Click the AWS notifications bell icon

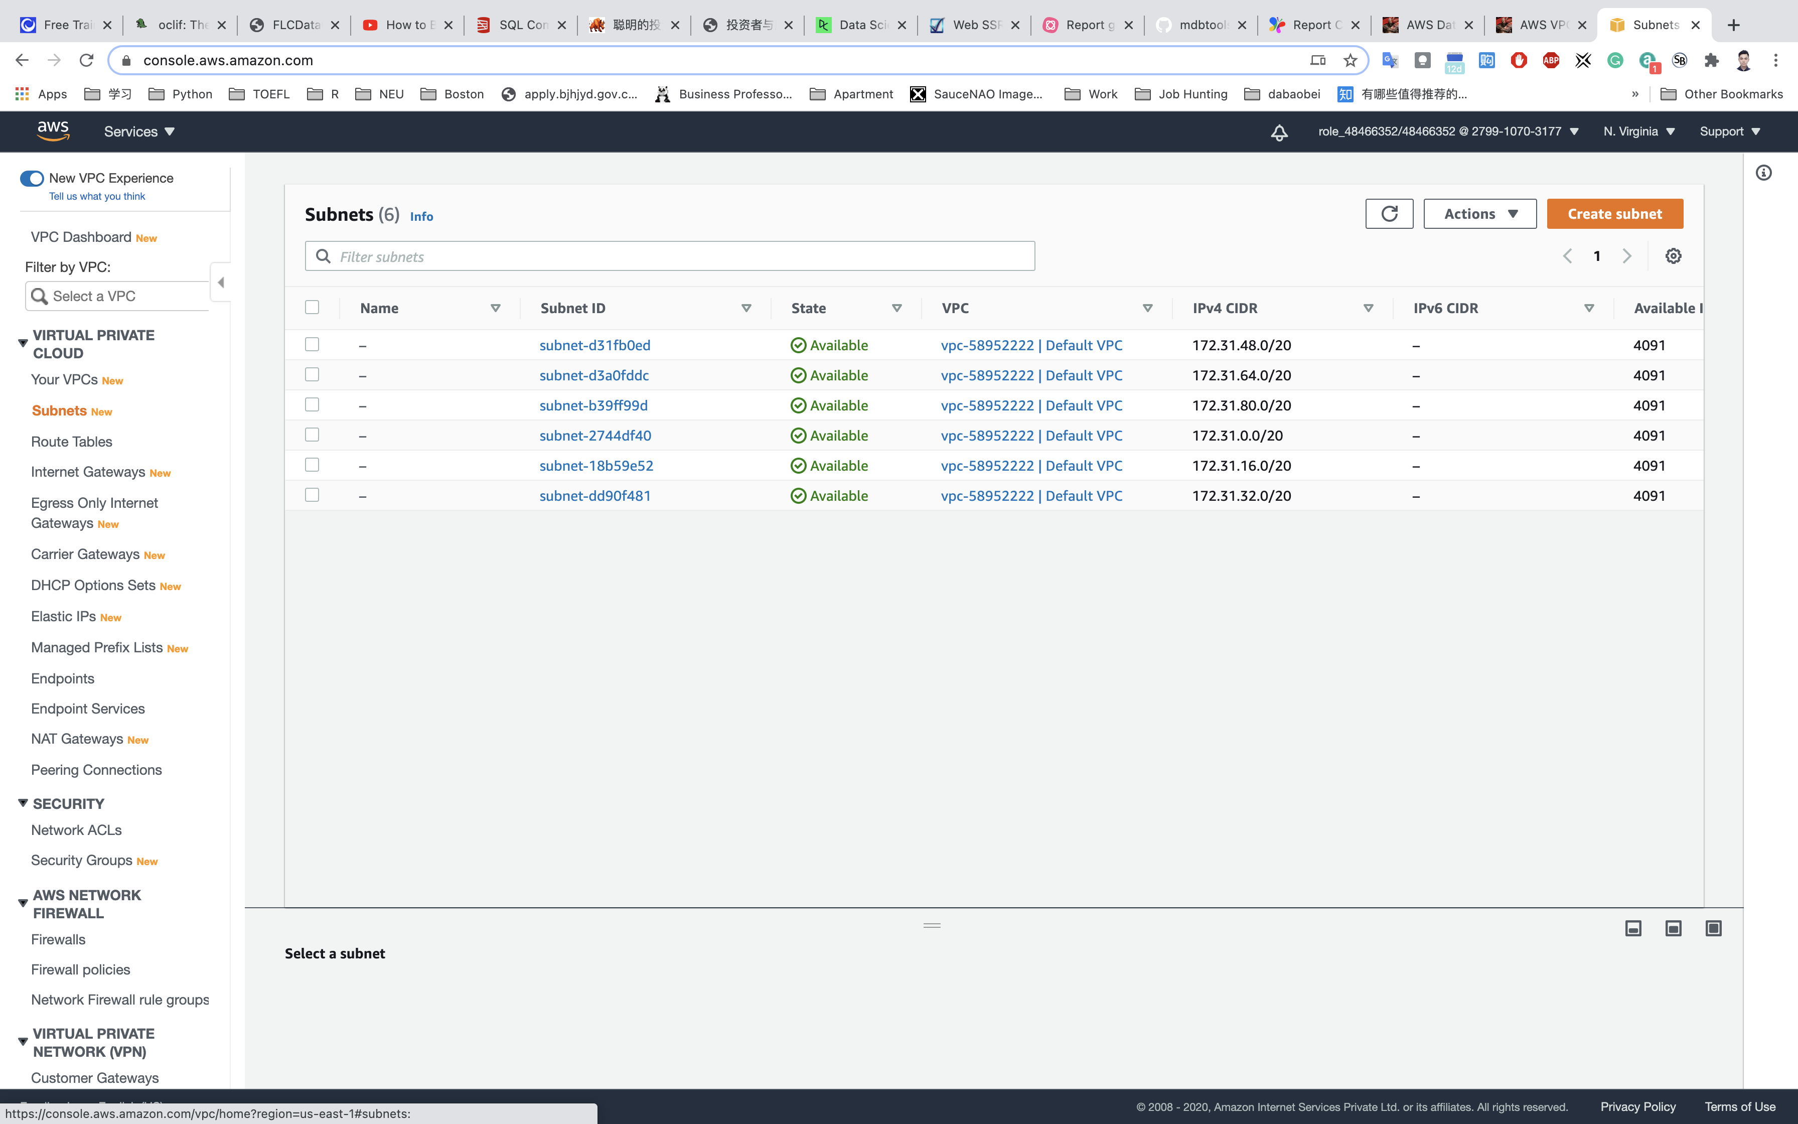(x=1279, y=132)
